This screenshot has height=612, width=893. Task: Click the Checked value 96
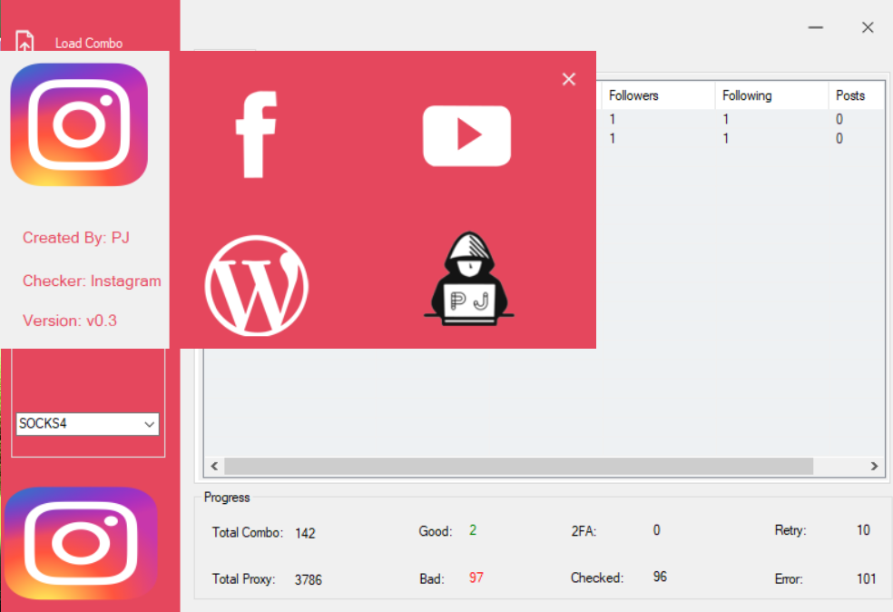pos(660,577)
